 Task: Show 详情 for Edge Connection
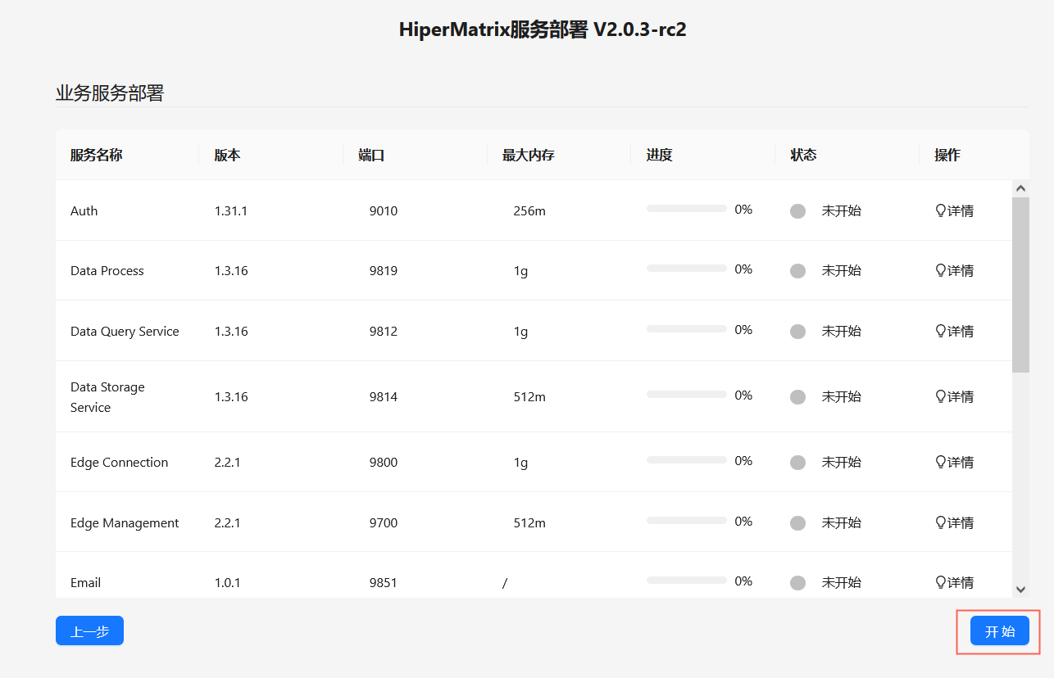[955, 462]
